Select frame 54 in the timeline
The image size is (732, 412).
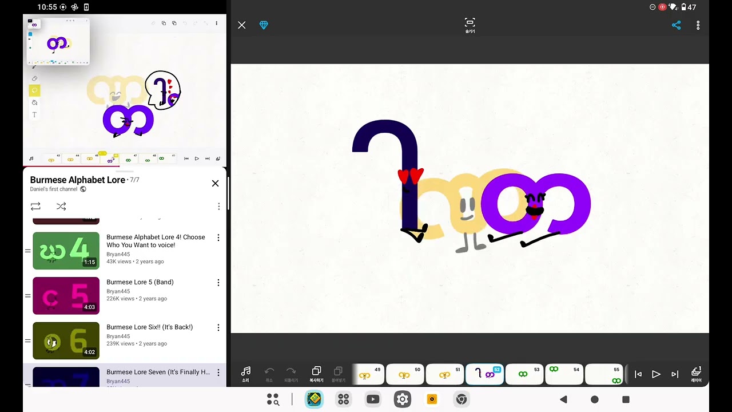click(564, 374)
